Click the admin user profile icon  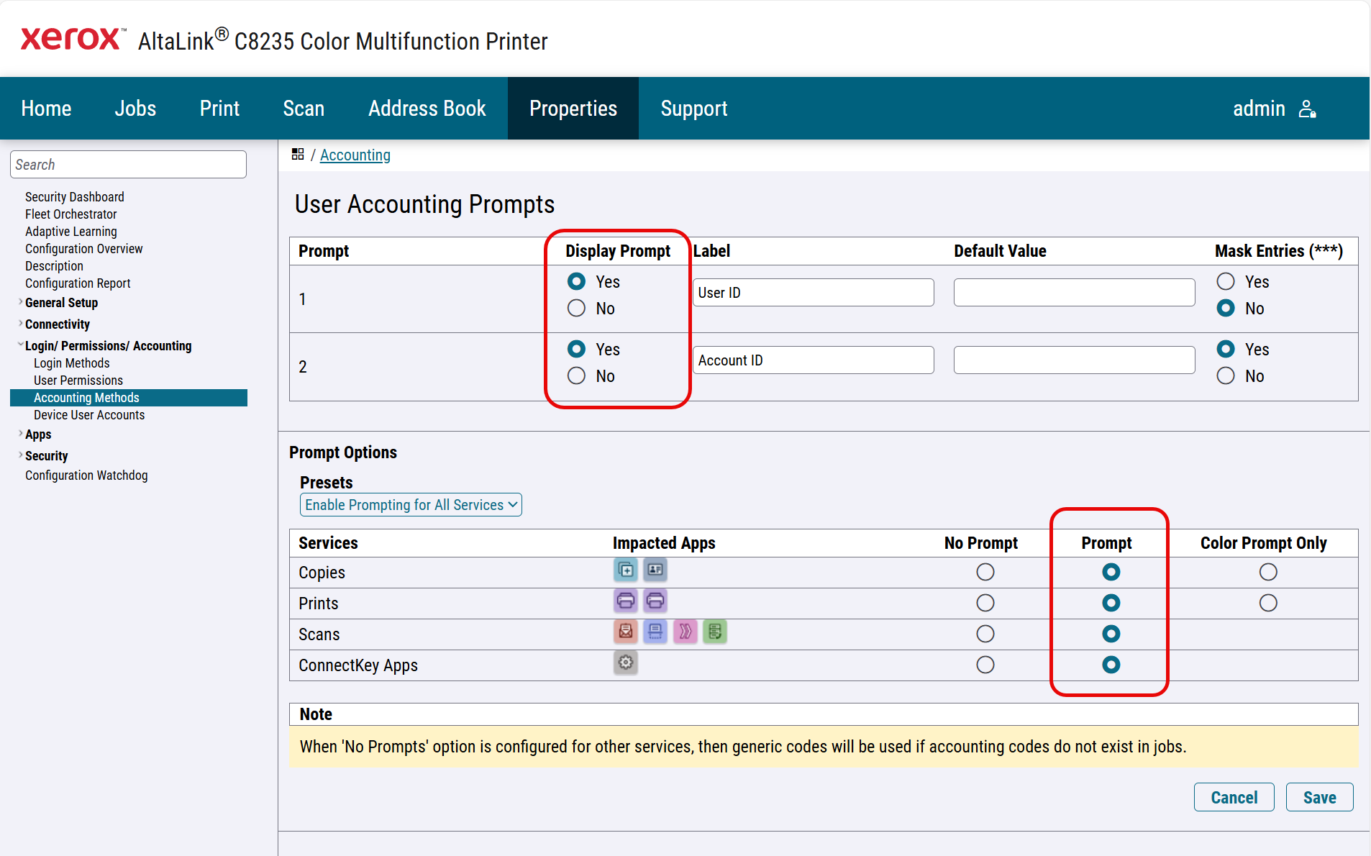click(x=1307, y=109)
